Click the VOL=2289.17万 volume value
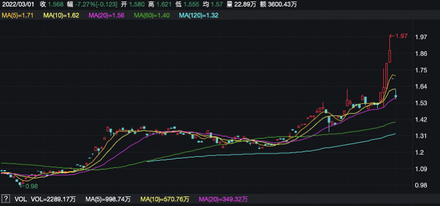 53,199
